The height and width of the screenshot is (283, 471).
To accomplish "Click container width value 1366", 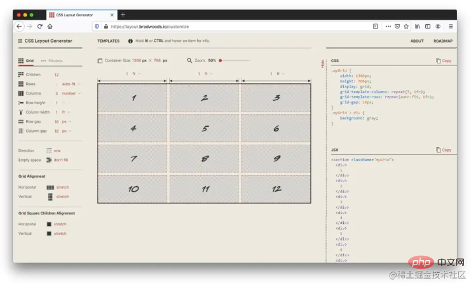I will coord(137,60).
